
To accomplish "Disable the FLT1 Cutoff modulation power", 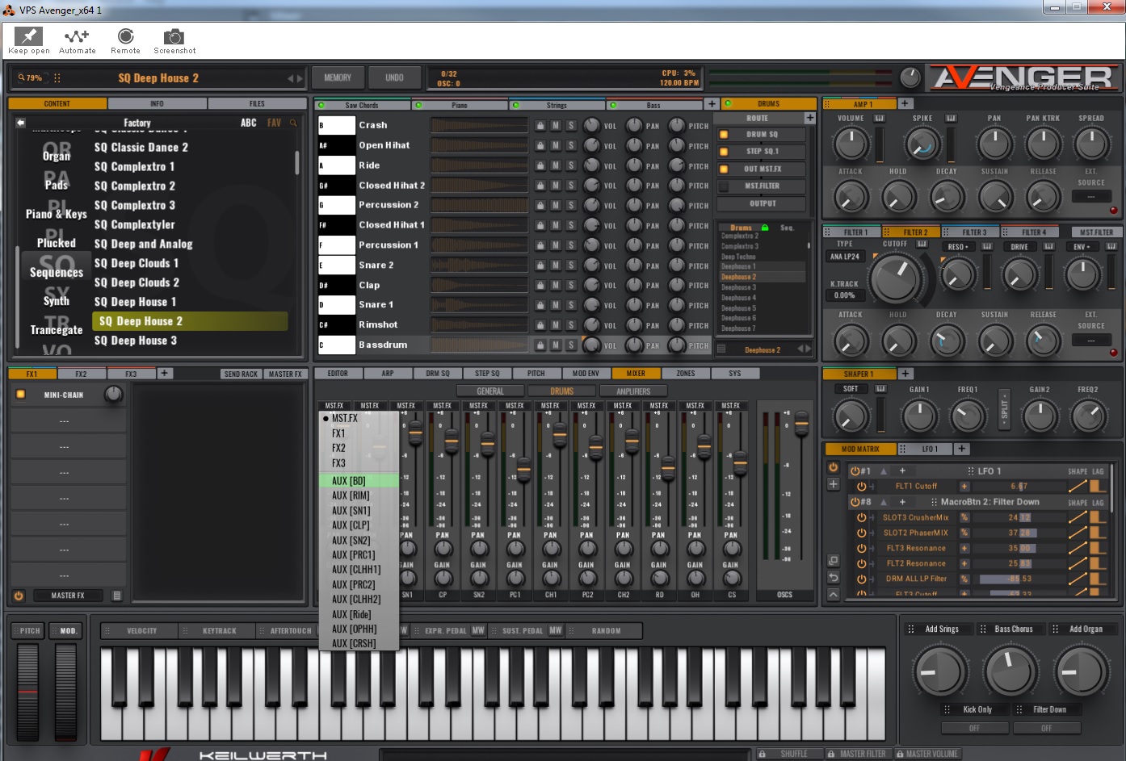I will pos(861,487).
